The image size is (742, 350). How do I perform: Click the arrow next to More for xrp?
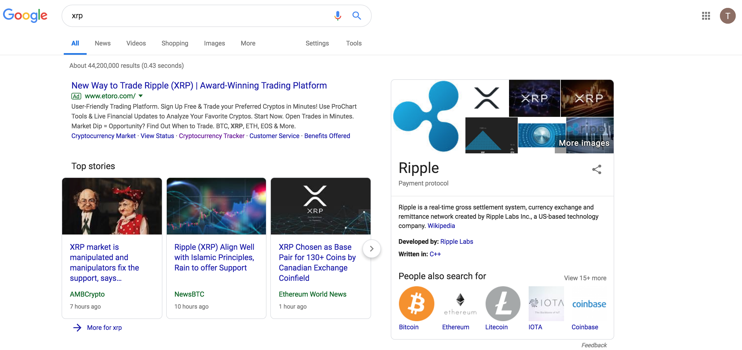(x=77, y=328)
